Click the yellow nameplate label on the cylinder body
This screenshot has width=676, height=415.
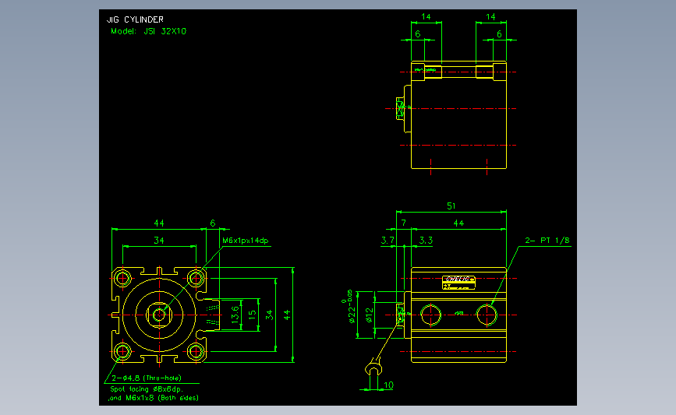tap(458, 283)
